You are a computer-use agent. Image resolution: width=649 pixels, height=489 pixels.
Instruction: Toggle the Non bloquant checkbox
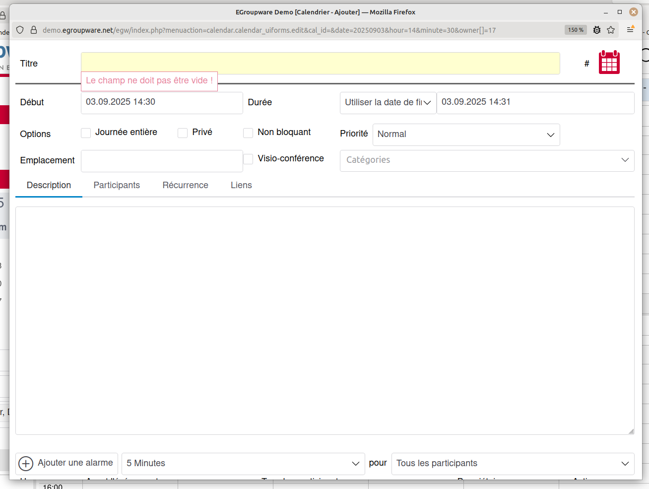pyautogui.click(x=248, y=133)
